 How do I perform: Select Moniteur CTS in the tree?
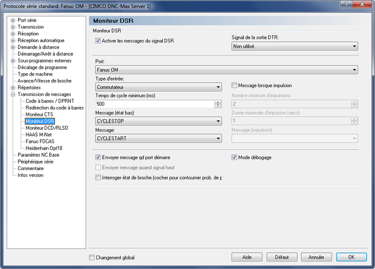tap(39, 115)
